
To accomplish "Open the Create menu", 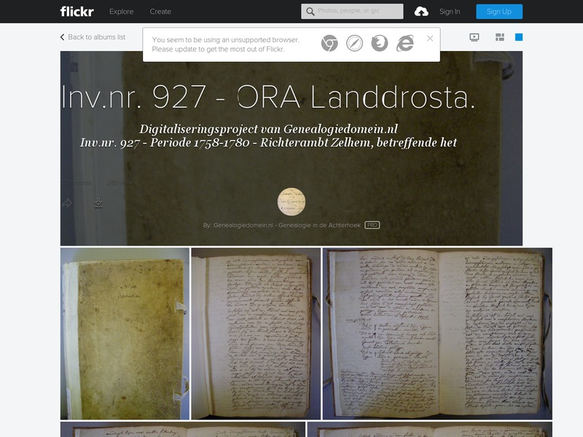I will tap(161, 12).
